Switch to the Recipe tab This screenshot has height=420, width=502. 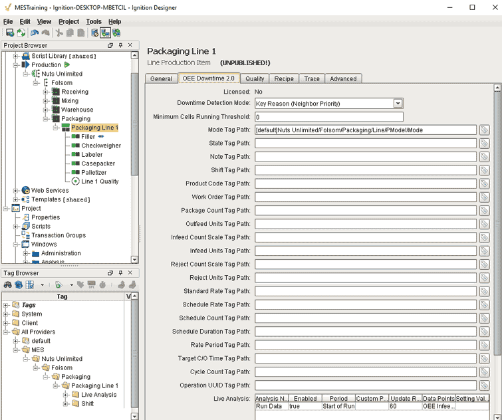tap(284, 78)
